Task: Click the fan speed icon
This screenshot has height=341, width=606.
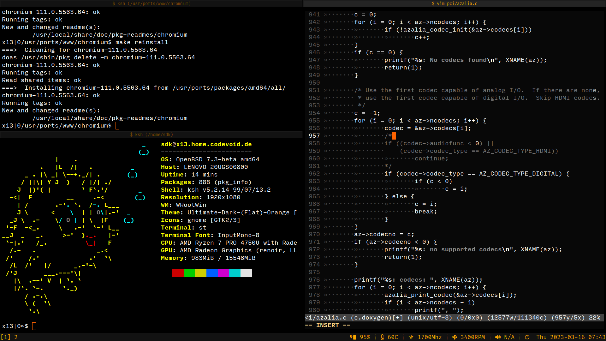Action: [x=454, y=337]
